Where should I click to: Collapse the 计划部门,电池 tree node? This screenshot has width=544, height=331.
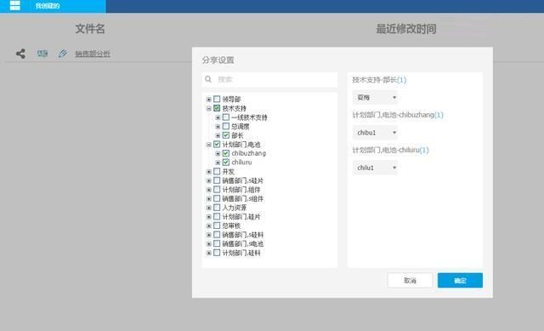pos(209,145)
